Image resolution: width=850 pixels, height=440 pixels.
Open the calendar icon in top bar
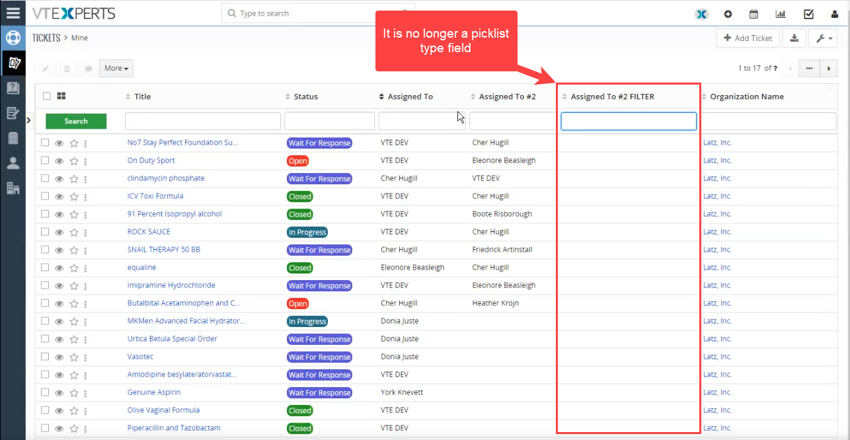point(753,14)
